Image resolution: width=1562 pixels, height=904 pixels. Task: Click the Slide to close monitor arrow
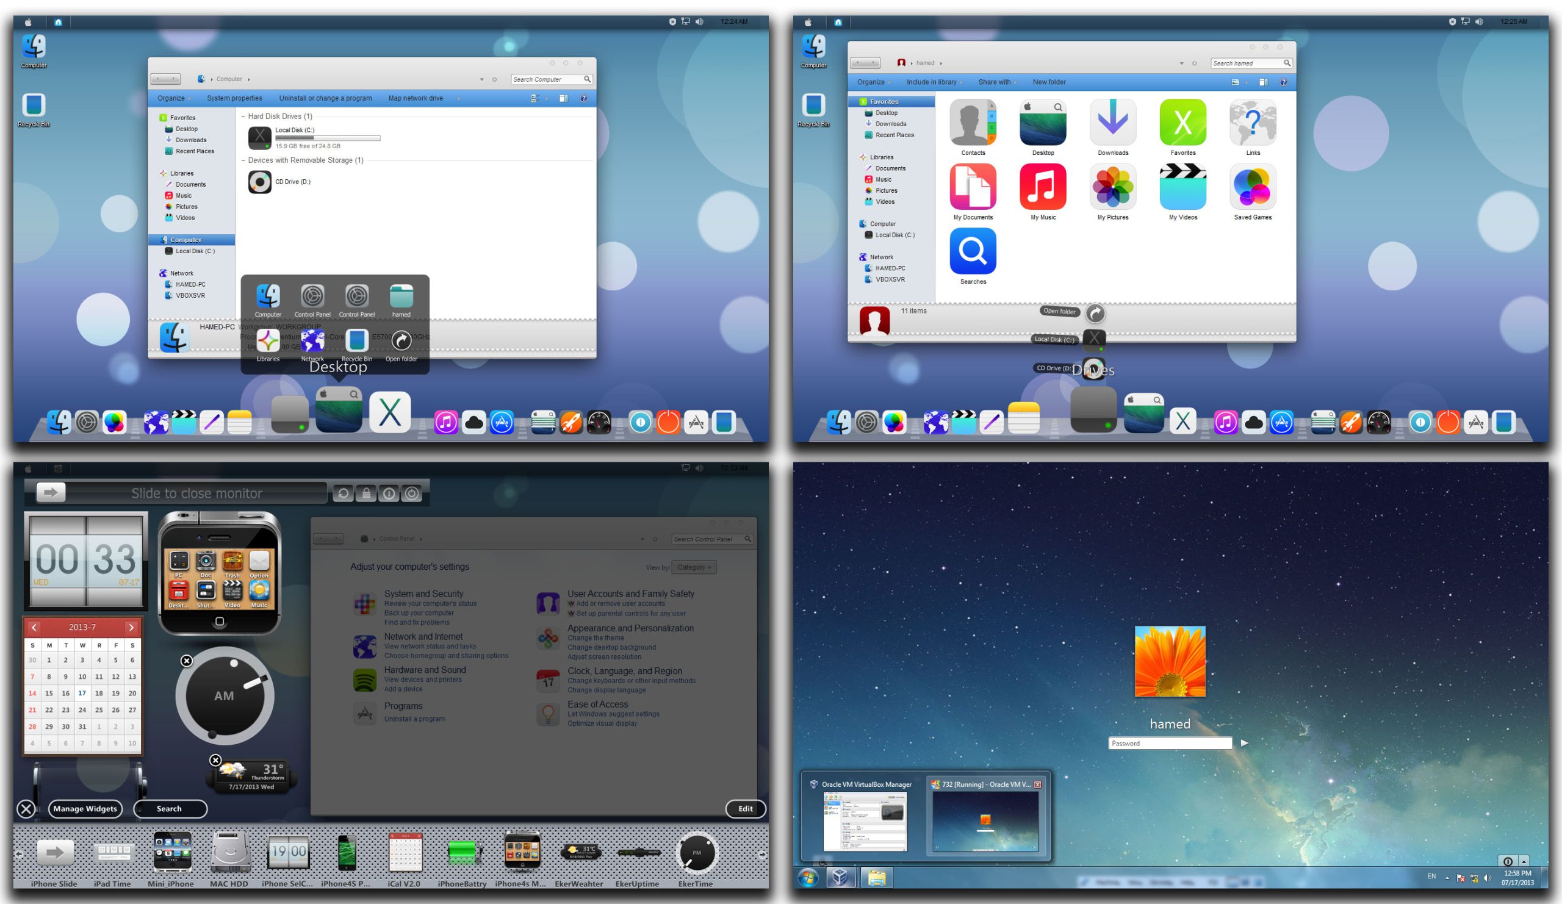pos(51,493)
